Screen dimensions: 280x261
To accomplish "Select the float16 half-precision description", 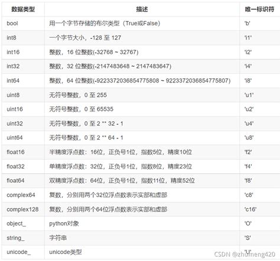I will [x=121, y=152].
